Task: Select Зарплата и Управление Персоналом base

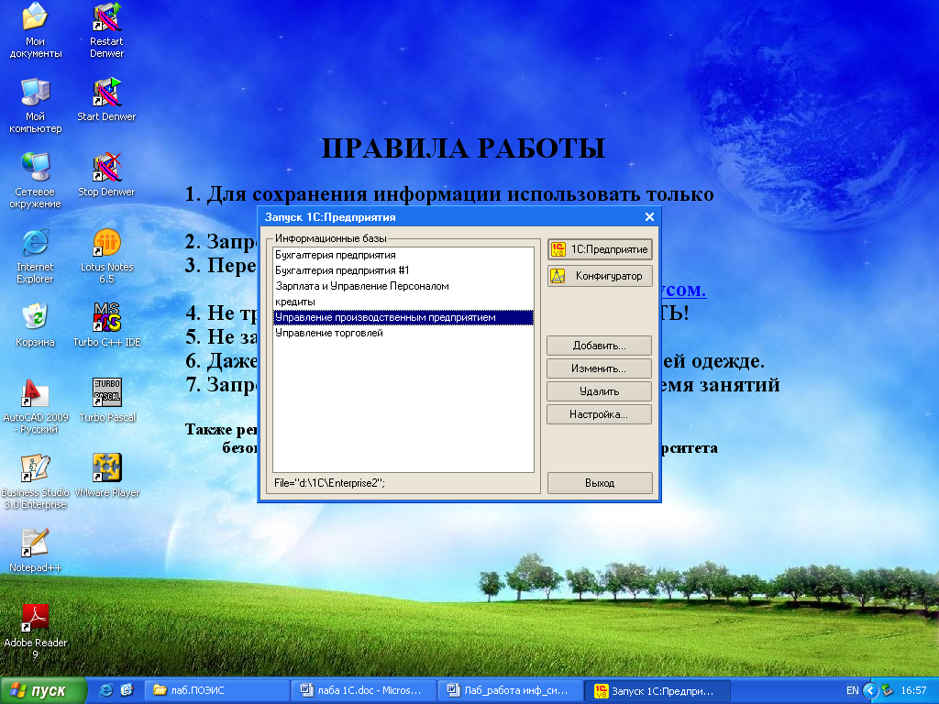Action: tap(362, 286)
